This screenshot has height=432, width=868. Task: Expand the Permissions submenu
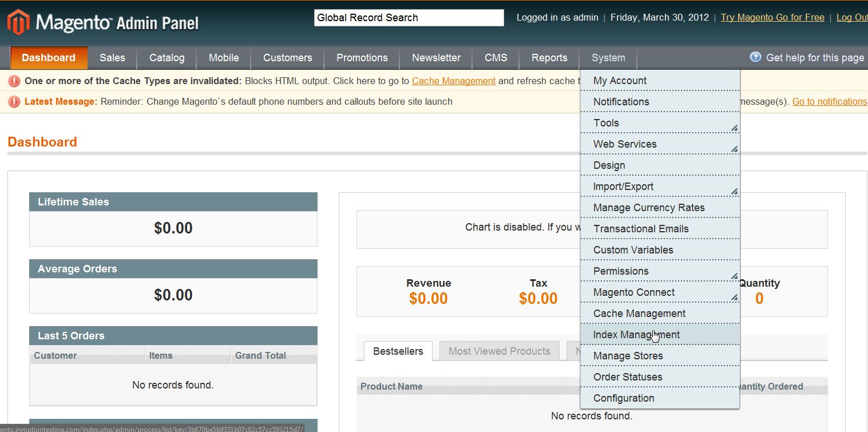[734, 275]
